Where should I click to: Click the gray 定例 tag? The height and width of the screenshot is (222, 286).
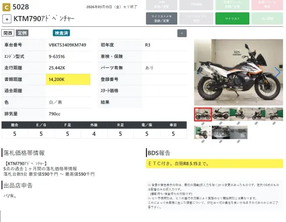[22, 33]
